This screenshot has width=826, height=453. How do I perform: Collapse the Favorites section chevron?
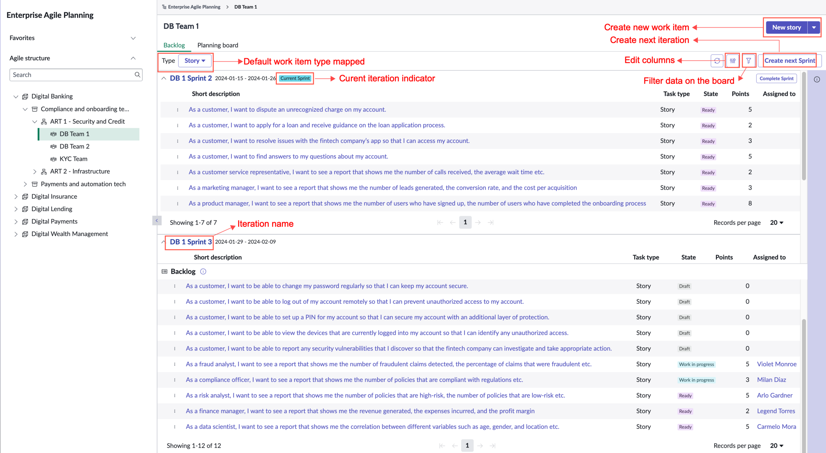133,38
